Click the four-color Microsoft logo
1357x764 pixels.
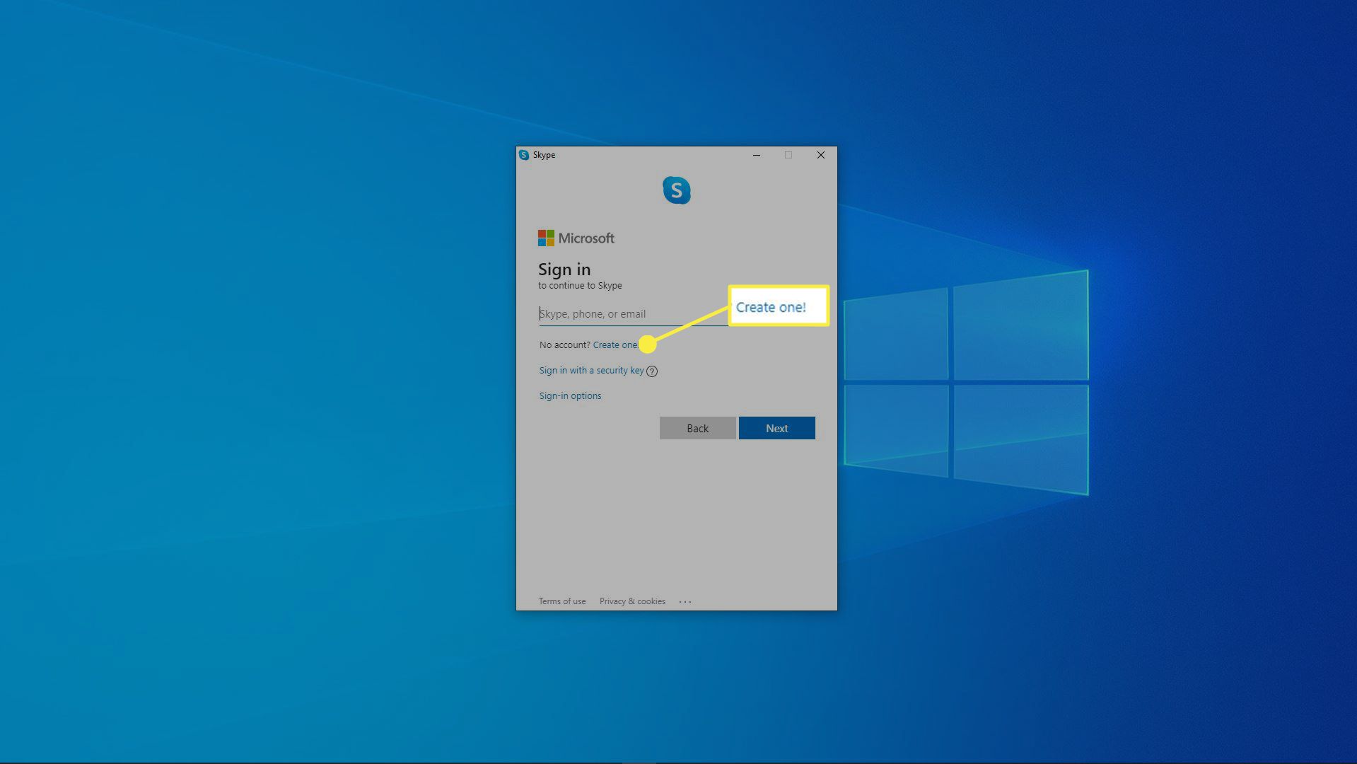pyautogui.click(x=546, y=238)
